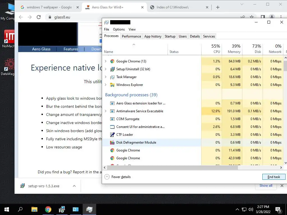
Task: Open the File menu in Task Manager
Action: click(x=107, y=29)
